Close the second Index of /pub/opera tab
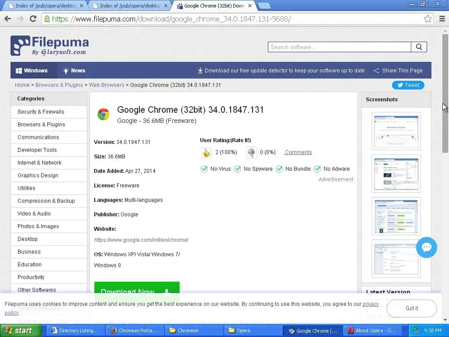The image size is (449, 337). pyautogui.click(x=165, y=6)
